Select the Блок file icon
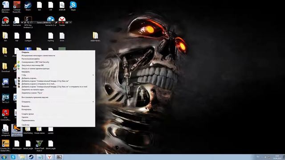 [x=62, y=37]
